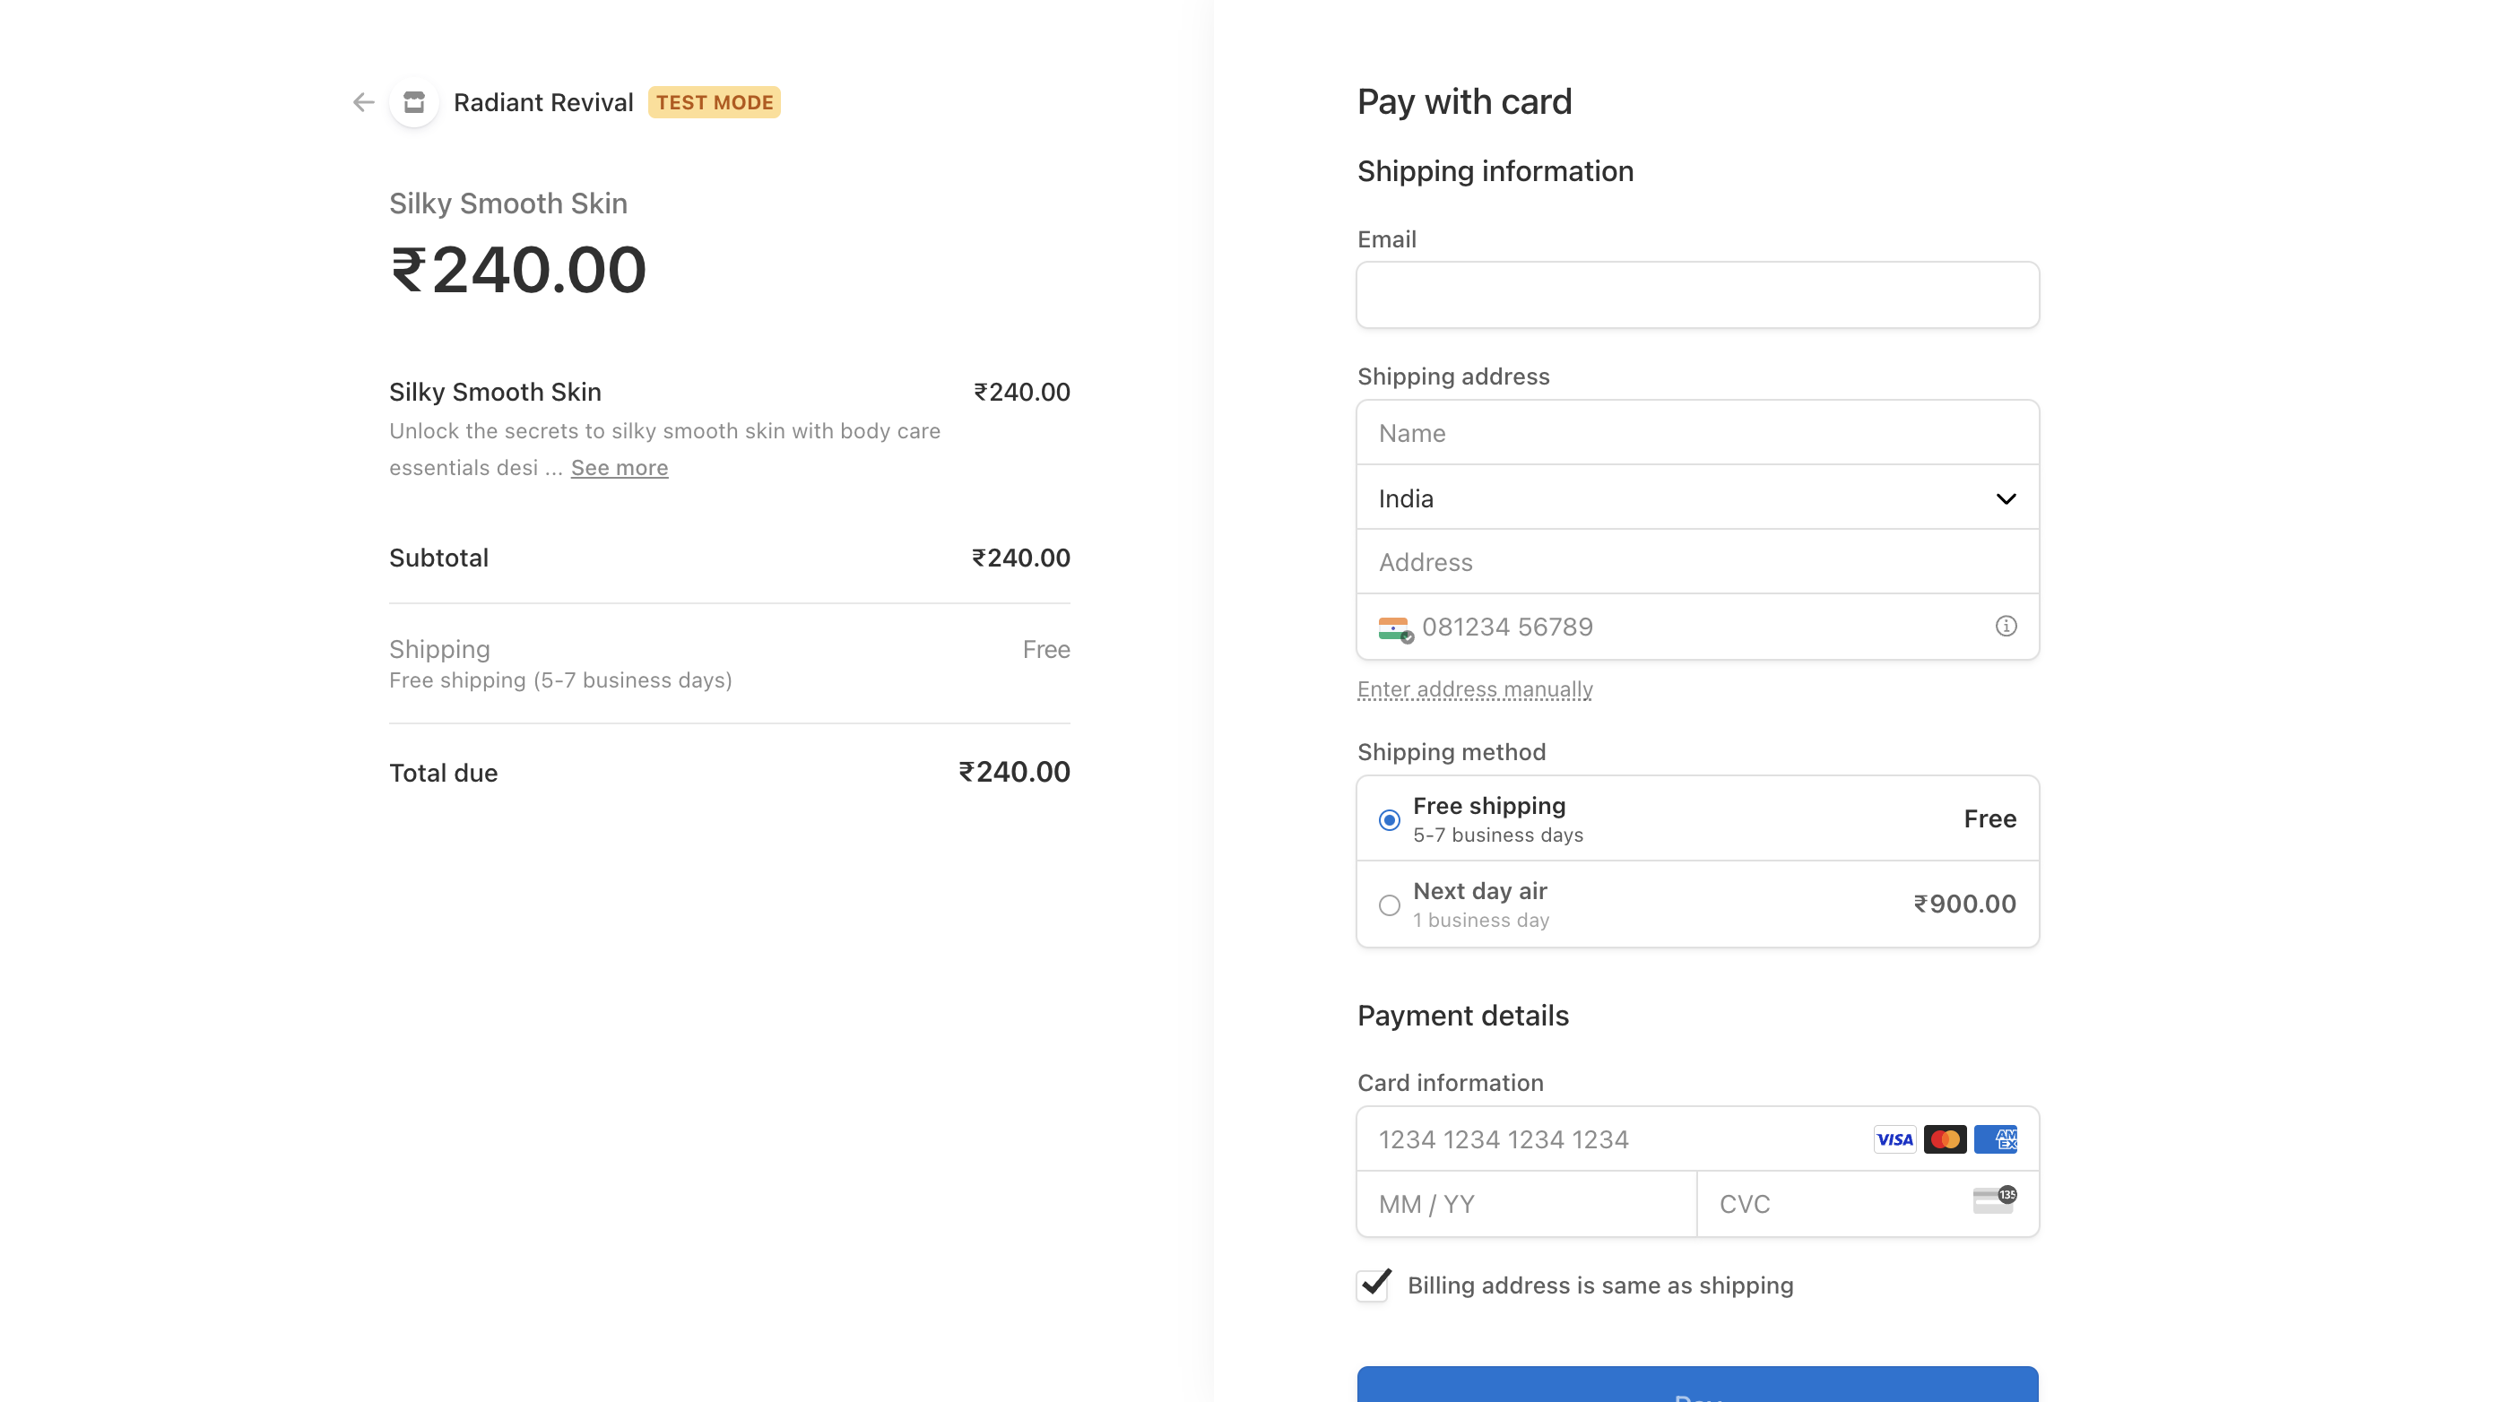Image resolution: width=2505 pixels, height=1402 pixels.
Task: Open the country dropdown showing India
Action: pos(1697,498)
